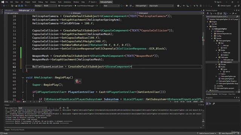This screenshot has height=135, width=241.
Task: Select Bot.cpp in Solution Explorer
Action: click(x=226, y=45)
